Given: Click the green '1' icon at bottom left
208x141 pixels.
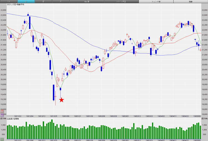Looking at the screenshot, I should point(2,139).
